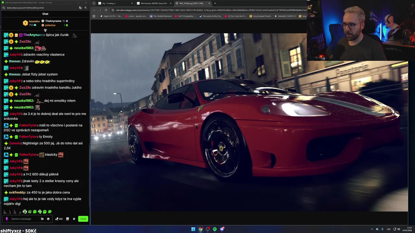Open the scizzie - aquatic ambience bookmark
Screen dimensions: 415x233
136,16
